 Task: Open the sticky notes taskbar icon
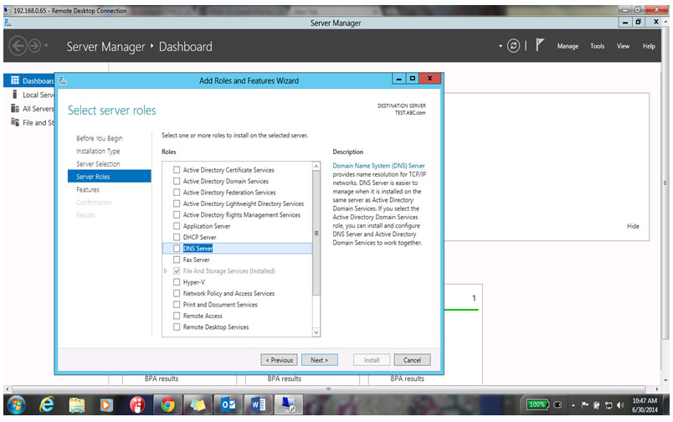tap(198, 404)
